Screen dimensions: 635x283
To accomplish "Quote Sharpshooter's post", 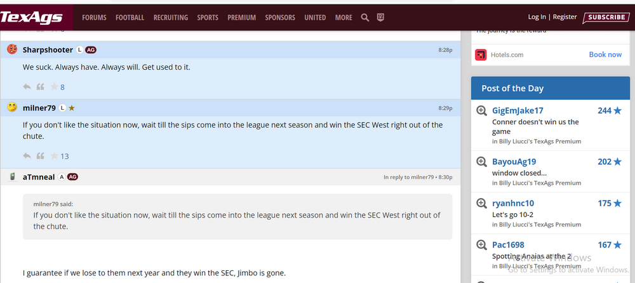I will pyautogui.click(x=41, y=87).
